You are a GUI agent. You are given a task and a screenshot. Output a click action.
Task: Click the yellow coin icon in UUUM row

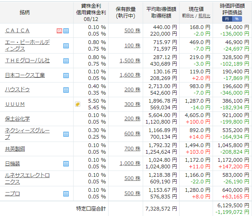[78, 104]
